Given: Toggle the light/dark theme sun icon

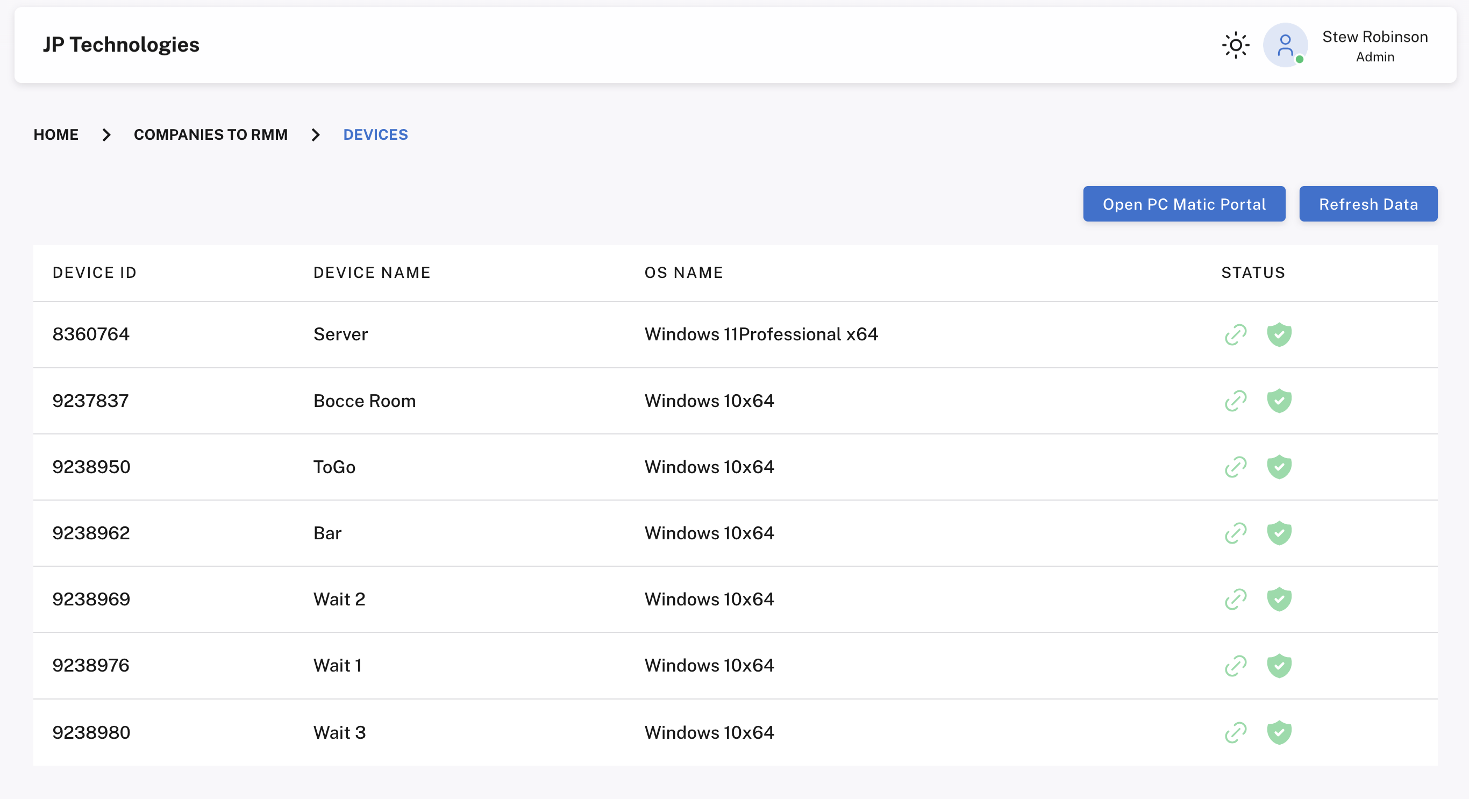Looking at the screenshot, I should [1236, 45].
